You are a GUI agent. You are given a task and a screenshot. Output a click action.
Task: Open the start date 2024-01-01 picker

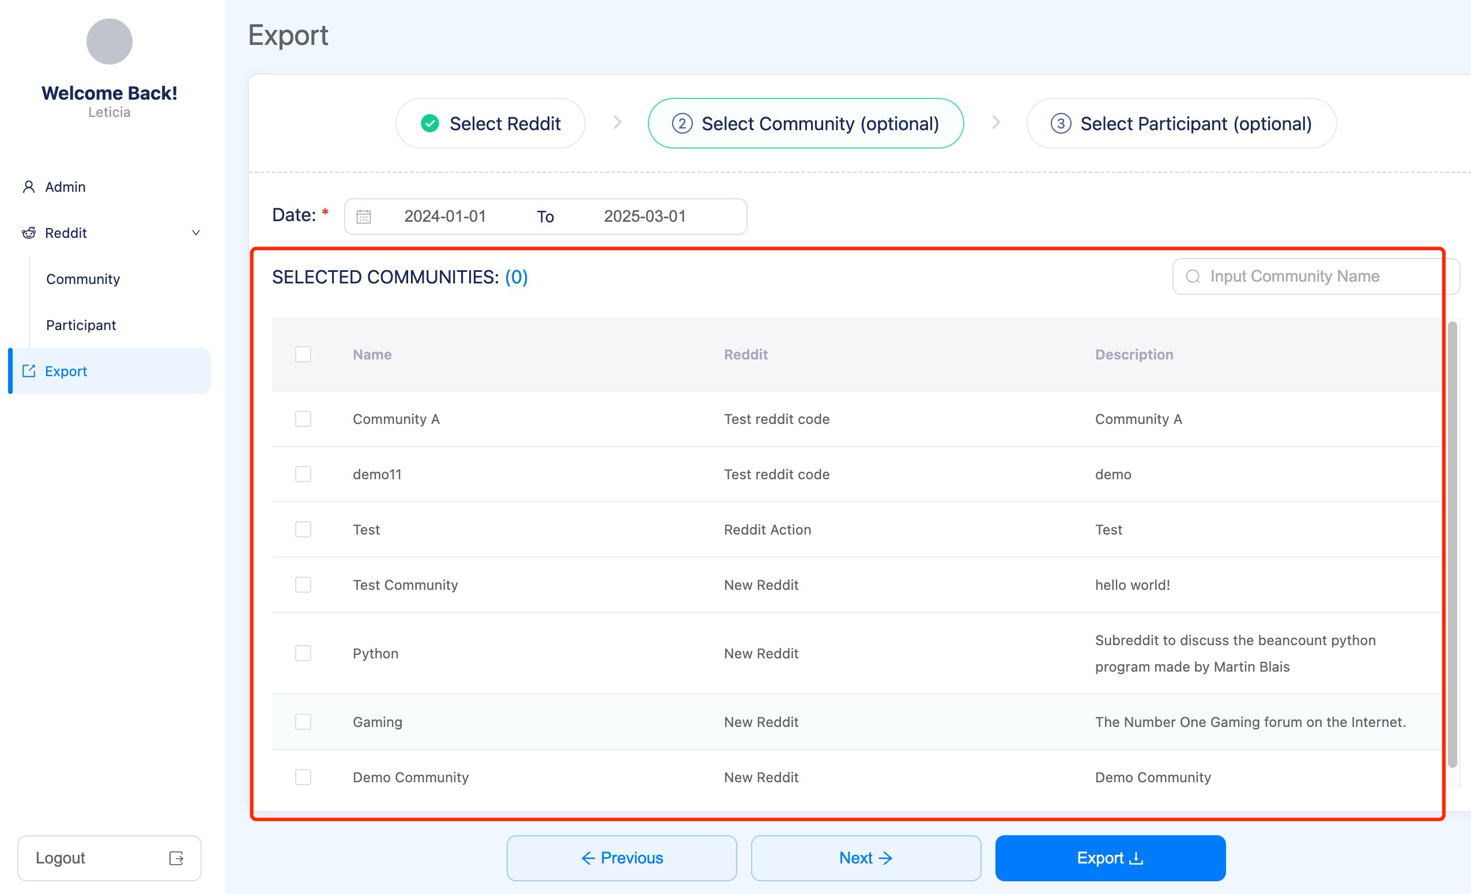(445, 217)
